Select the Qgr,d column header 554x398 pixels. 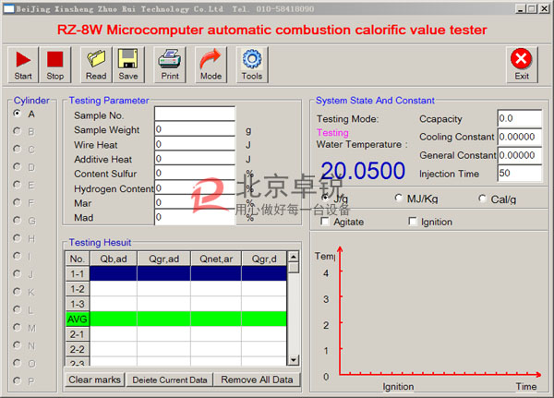264,259
